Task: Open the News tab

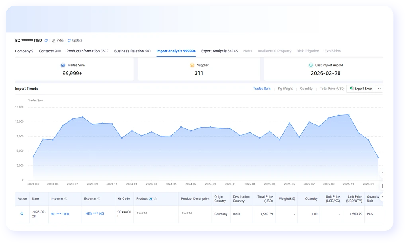Action: point(248,51)
